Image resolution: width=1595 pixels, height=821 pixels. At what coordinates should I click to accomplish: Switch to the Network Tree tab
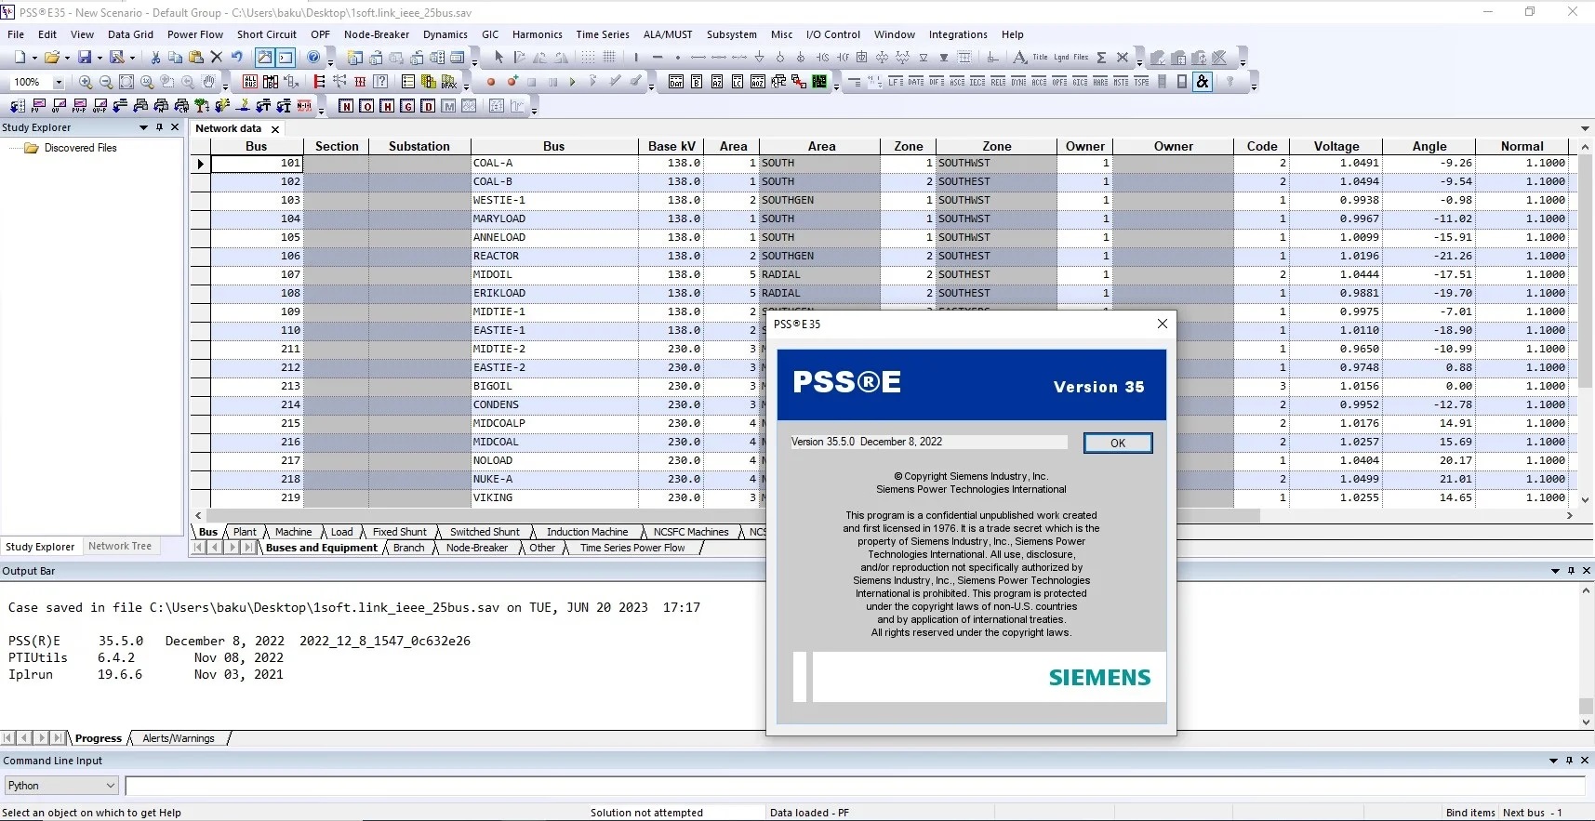click(120, 546)
